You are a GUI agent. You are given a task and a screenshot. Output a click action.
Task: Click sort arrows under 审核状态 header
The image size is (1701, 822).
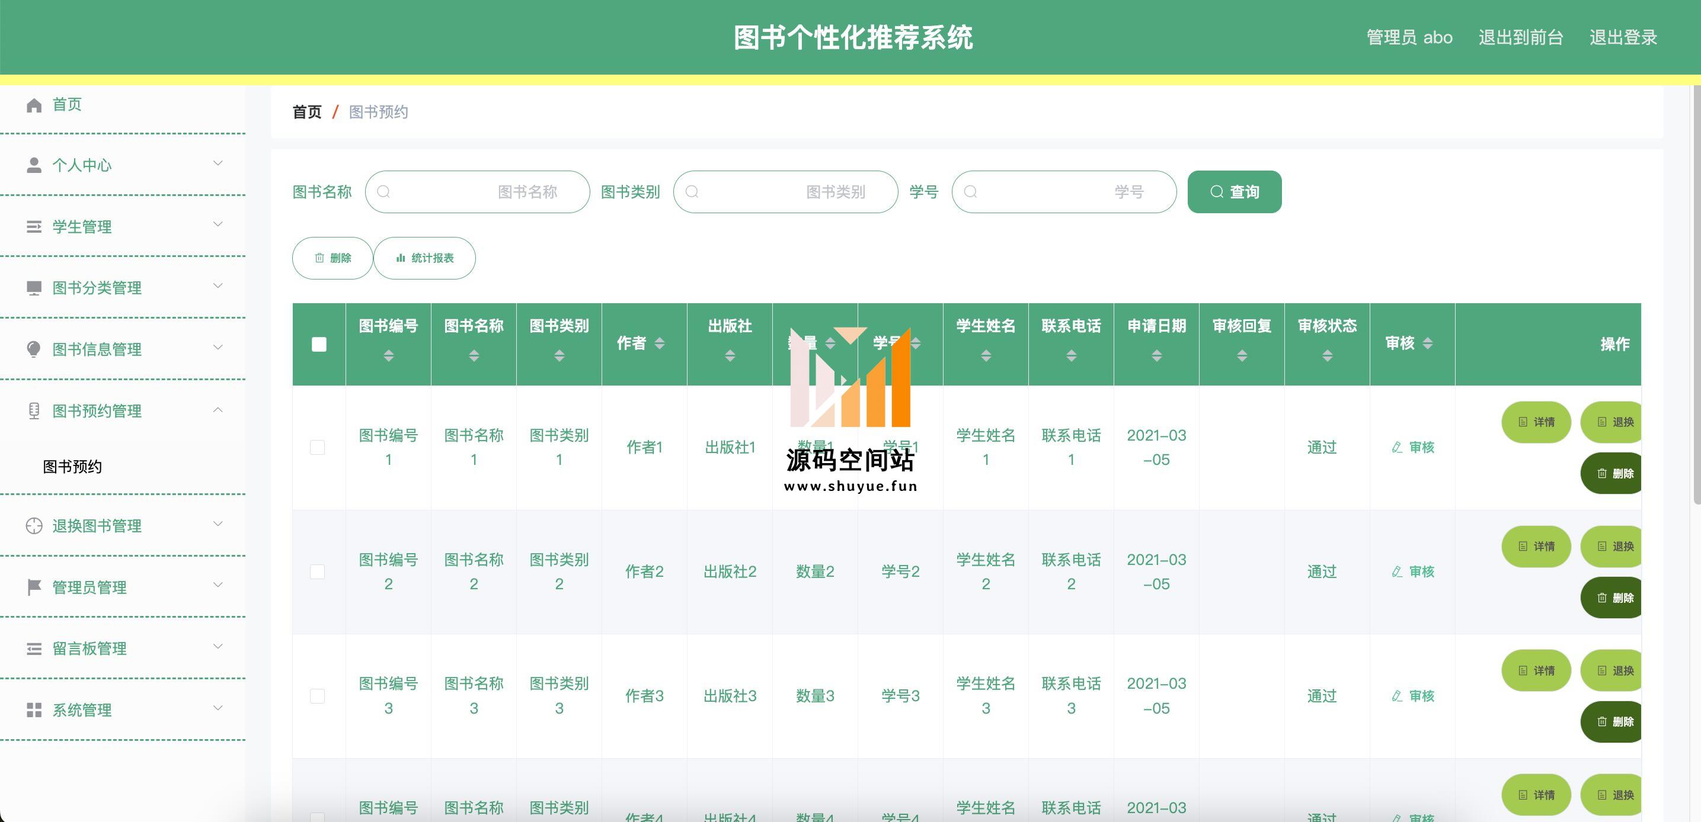tap(1327, 357)
